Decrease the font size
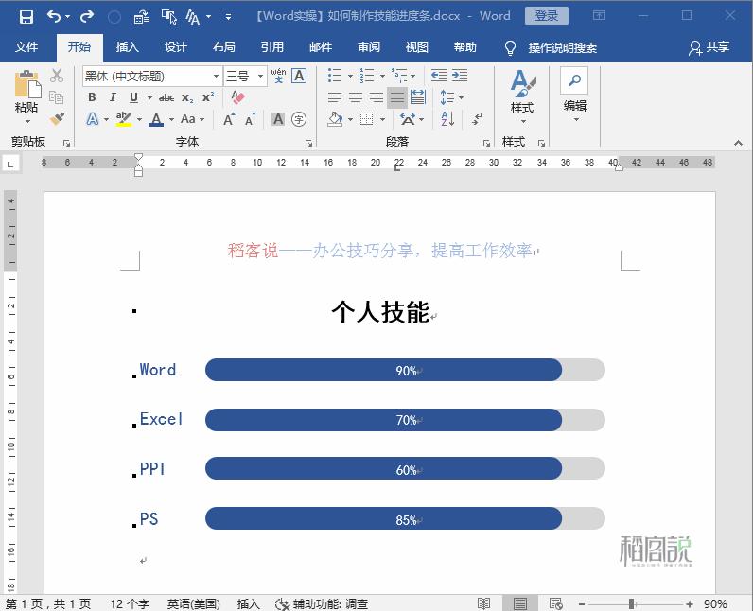Image resolution: width=753 pixels, height=611 pixels. coord(250,119)
